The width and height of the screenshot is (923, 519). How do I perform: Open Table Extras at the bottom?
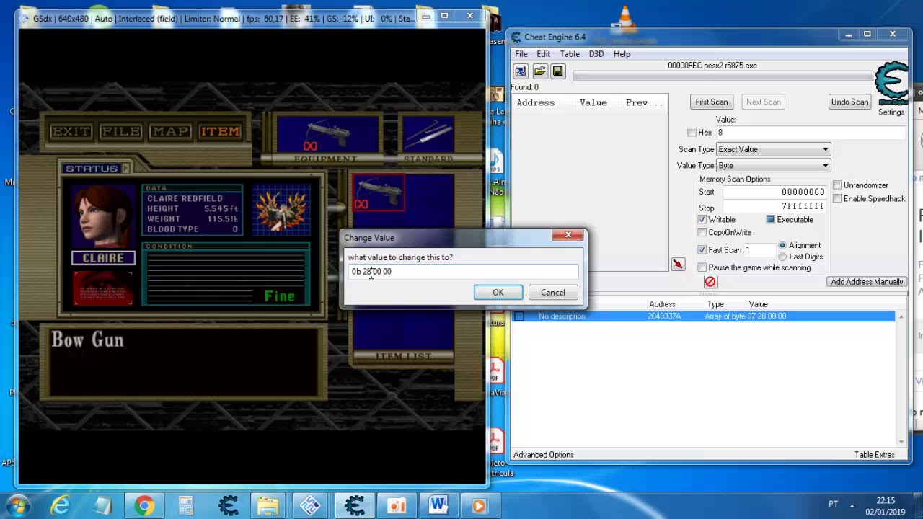point(875,455)
